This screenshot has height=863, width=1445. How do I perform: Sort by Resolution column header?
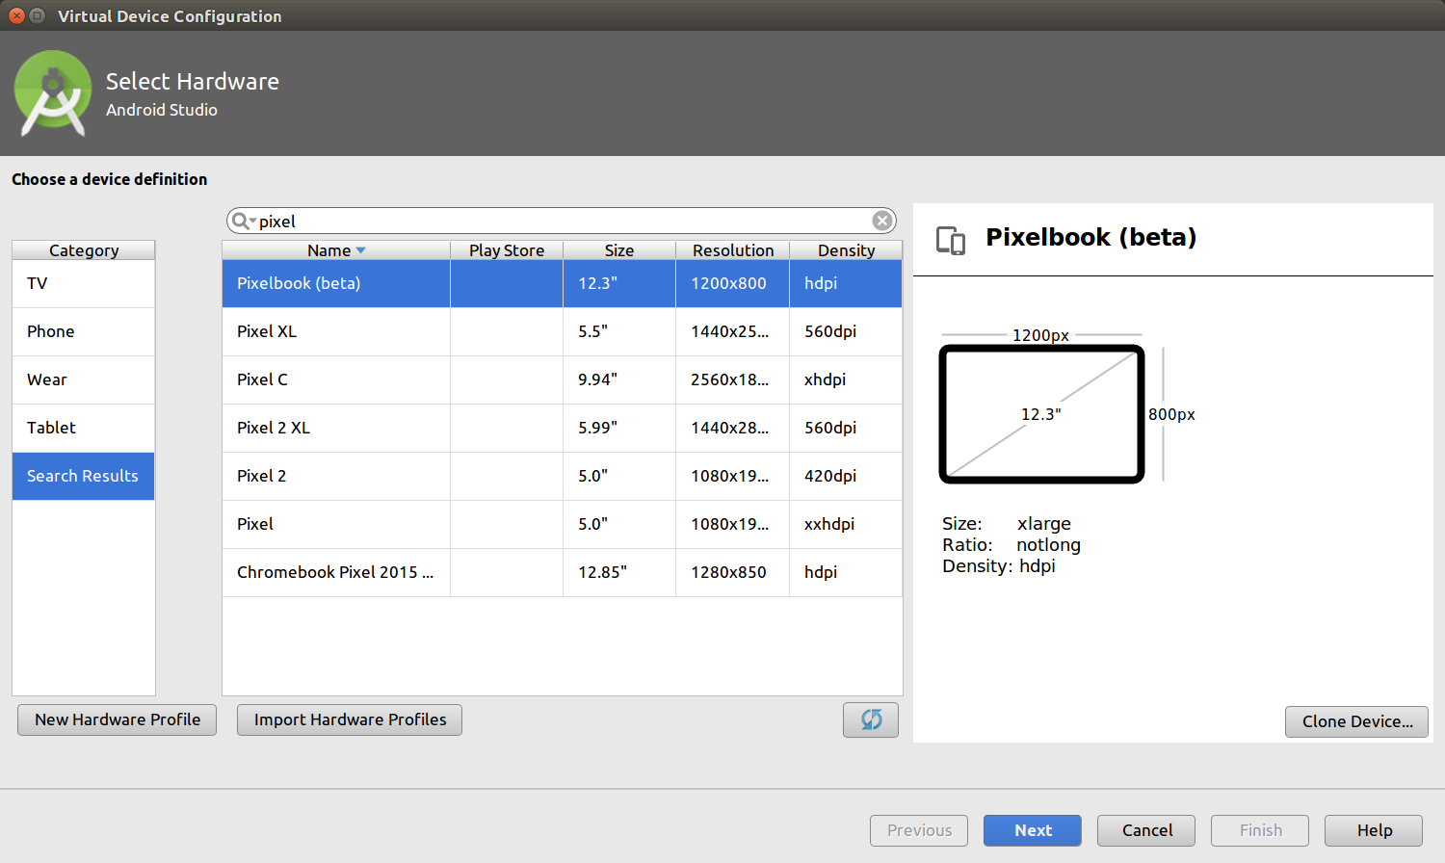coord(733,250)
